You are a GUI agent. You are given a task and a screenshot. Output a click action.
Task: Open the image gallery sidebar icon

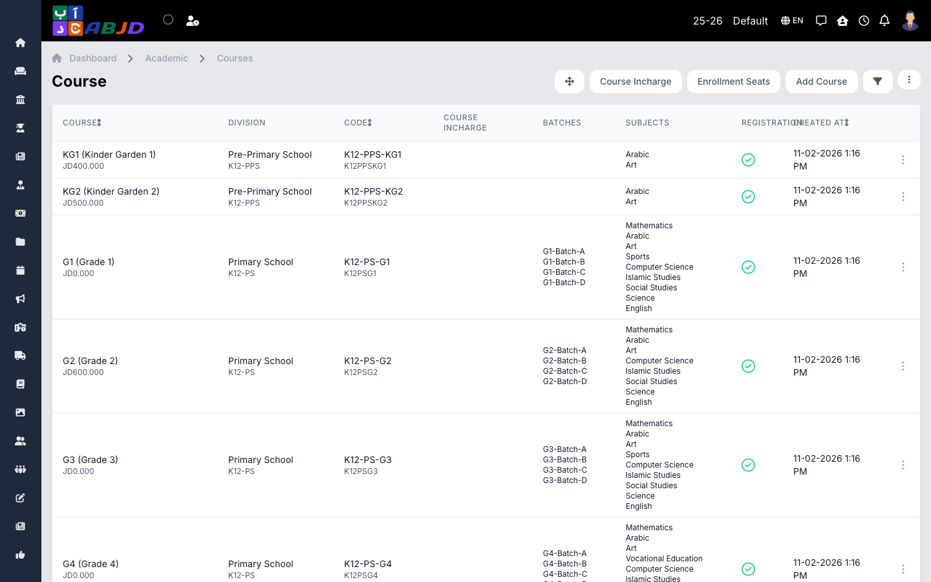coord(20,413)
